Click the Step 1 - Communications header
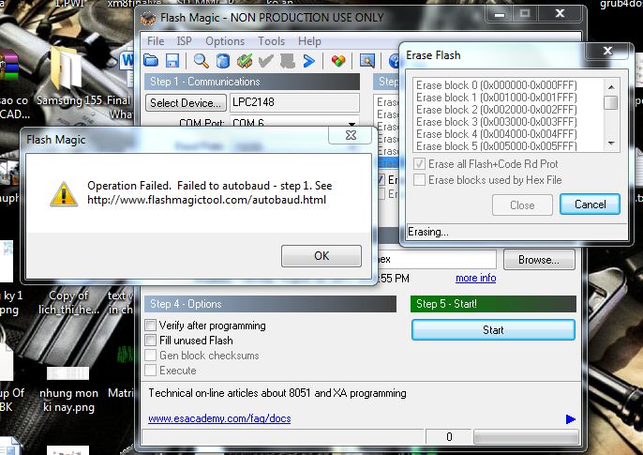The image size is (643, 455). [x=252, y=82]
